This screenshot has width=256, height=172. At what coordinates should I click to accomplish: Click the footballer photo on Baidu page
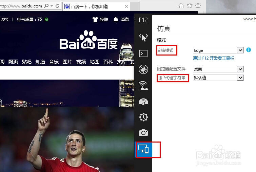(x=67, y=139)
